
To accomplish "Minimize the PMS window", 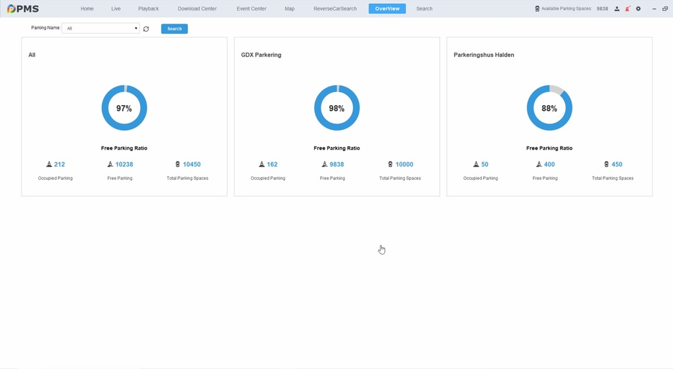I will tap(654, 9).
